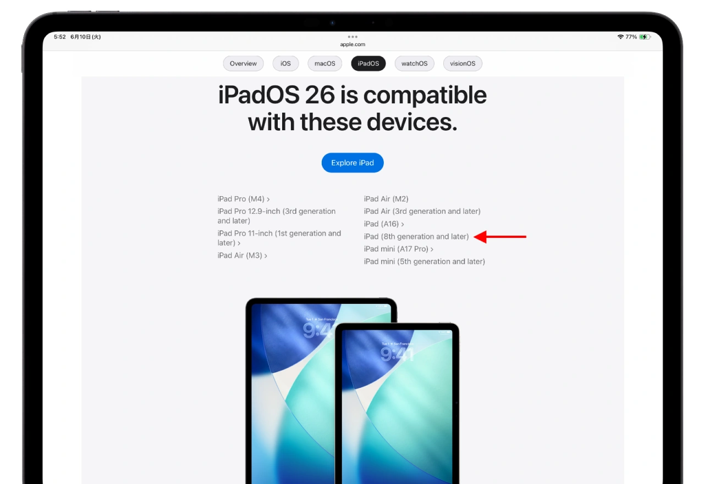The image size is (704, 484).
Task: Open the iPad Pro (M4) link
Action: 244,199
